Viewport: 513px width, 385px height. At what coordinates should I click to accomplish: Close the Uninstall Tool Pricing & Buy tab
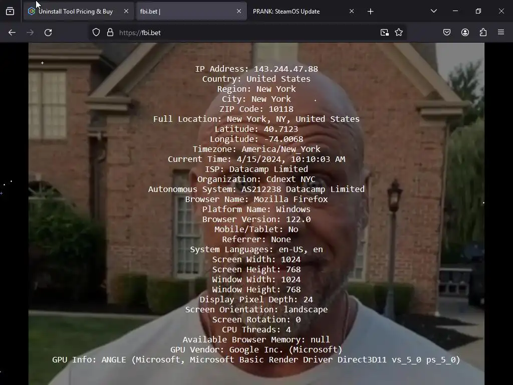click(x=126, y=11)
